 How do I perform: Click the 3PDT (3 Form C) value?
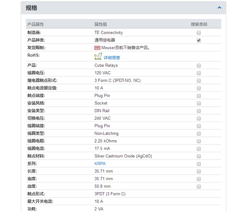tap(110, 194)
